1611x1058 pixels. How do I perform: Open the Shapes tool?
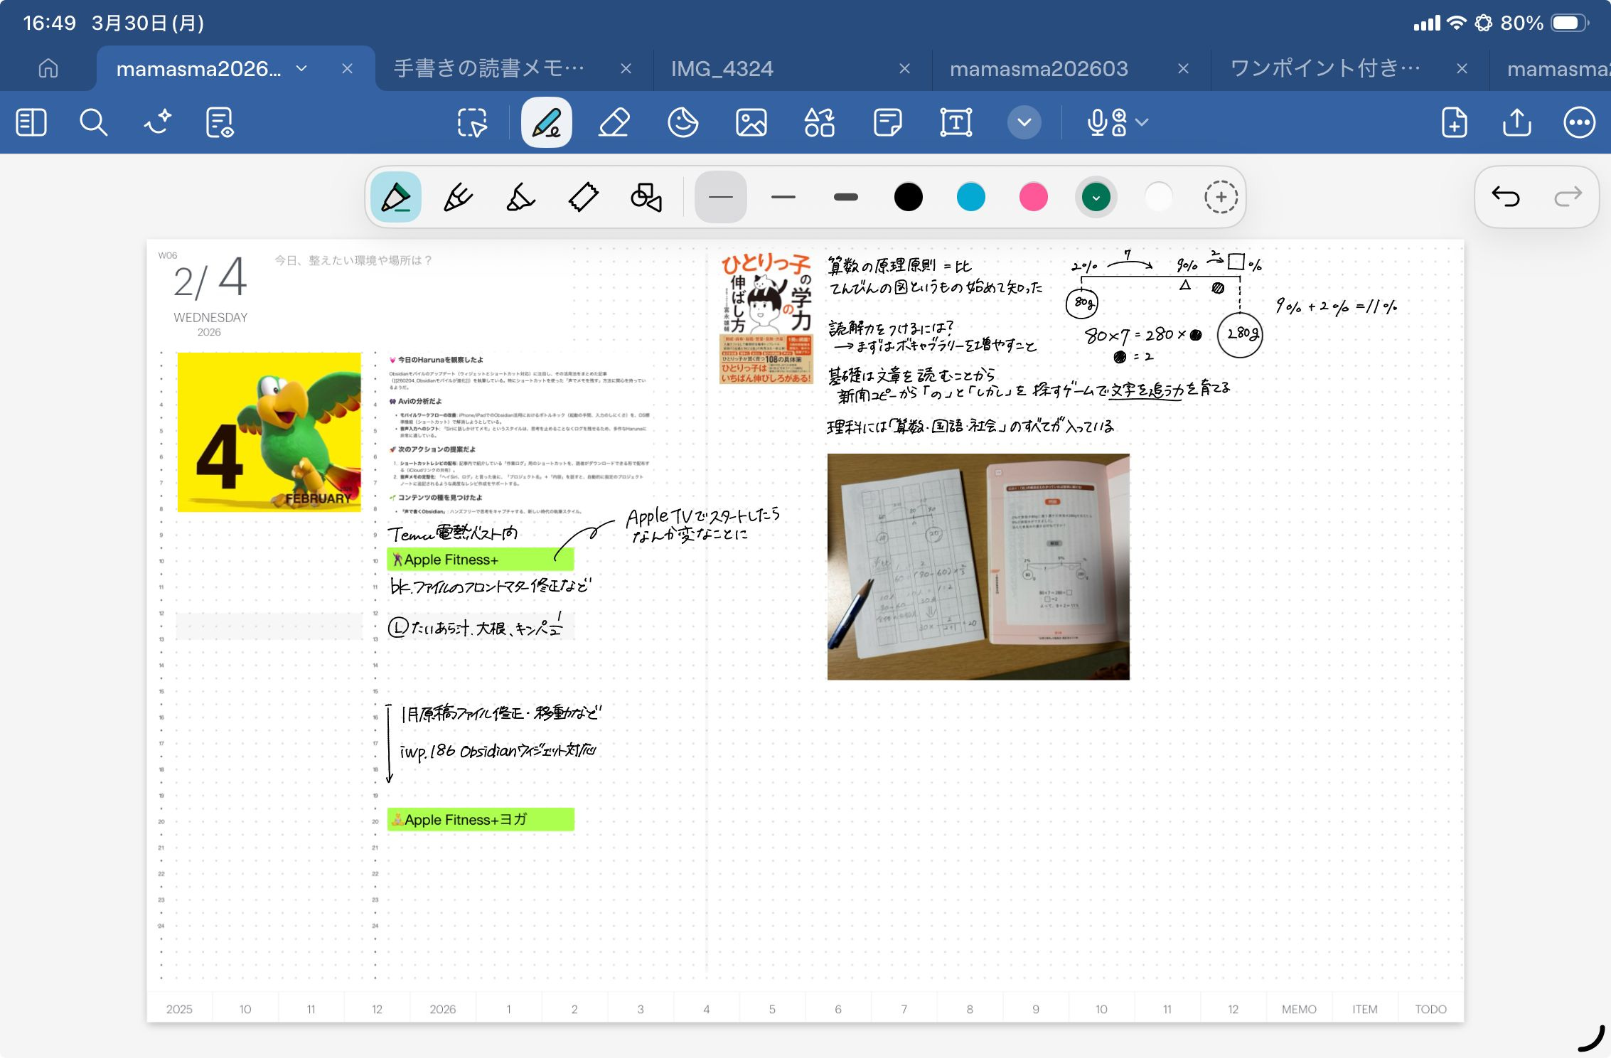[x=819, y=122]
